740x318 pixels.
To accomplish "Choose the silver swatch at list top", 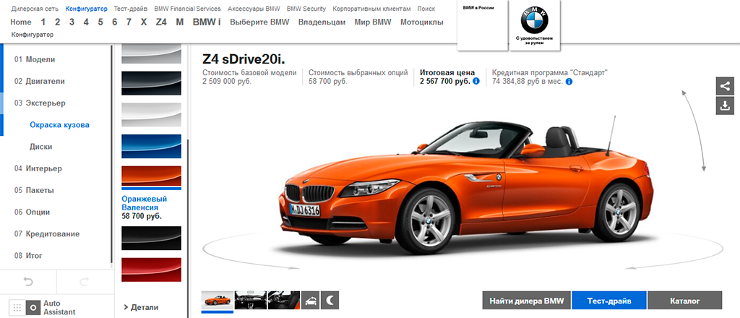I will coord(152,54).
